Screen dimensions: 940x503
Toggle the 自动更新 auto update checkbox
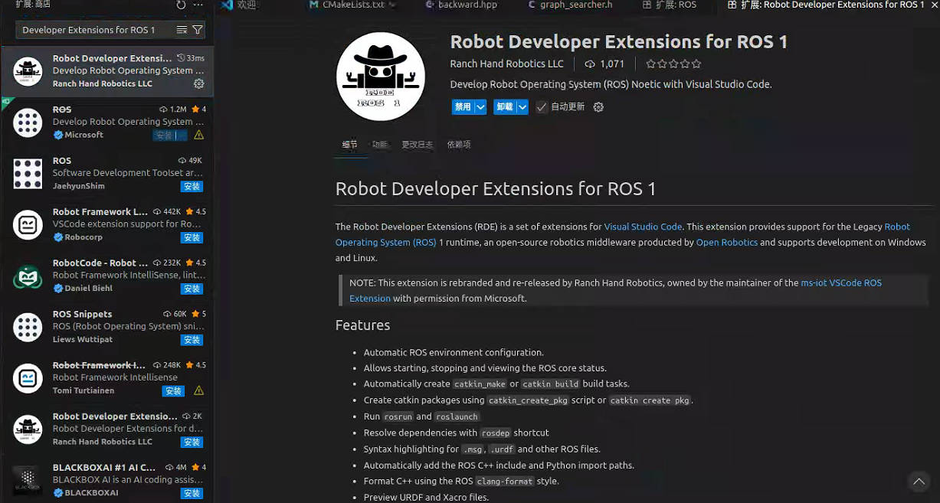[542, 107]
